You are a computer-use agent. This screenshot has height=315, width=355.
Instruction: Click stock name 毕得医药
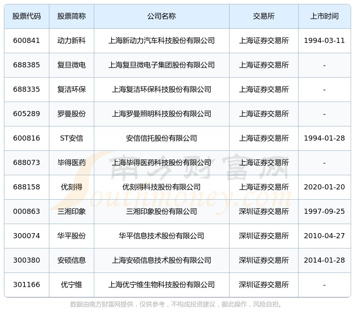point(71,163)
